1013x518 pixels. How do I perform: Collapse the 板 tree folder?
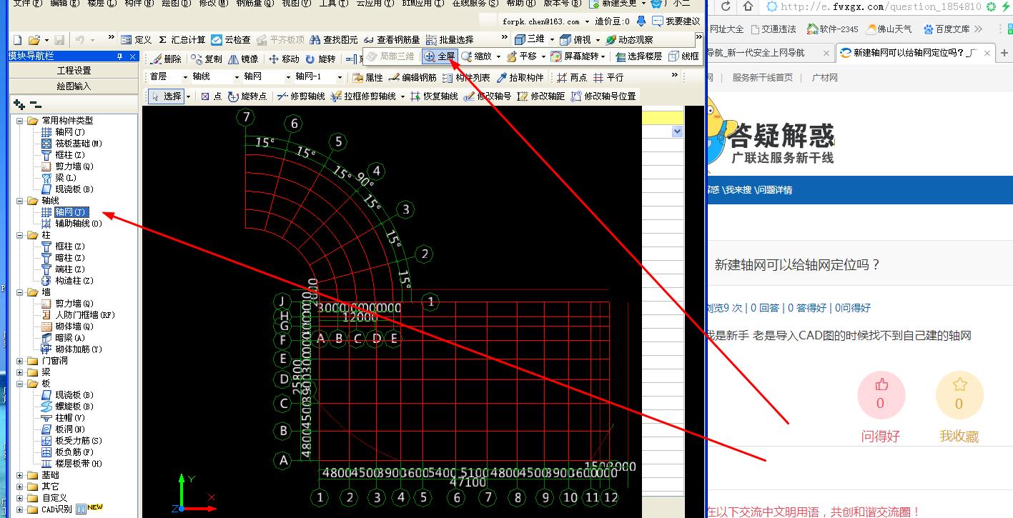click(20, 384)
